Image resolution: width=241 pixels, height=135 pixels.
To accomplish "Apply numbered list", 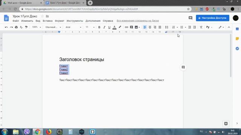I will [173, 27].
